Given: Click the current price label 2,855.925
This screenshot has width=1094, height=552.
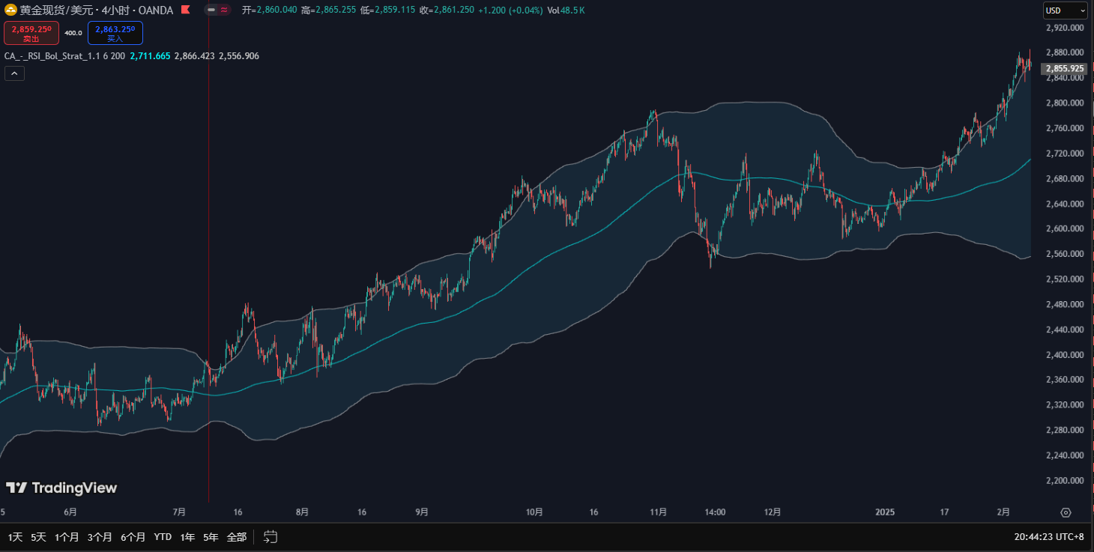Looking at the screenshot, I should (1065, 68).
